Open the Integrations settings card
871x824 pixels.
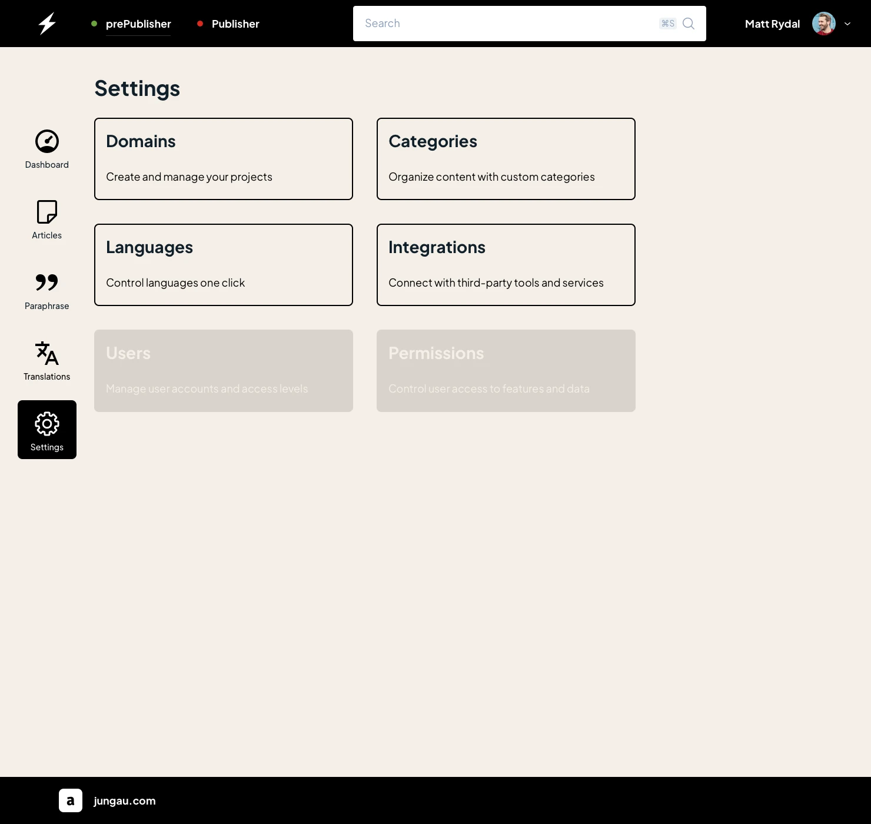(x=506, y=265)
